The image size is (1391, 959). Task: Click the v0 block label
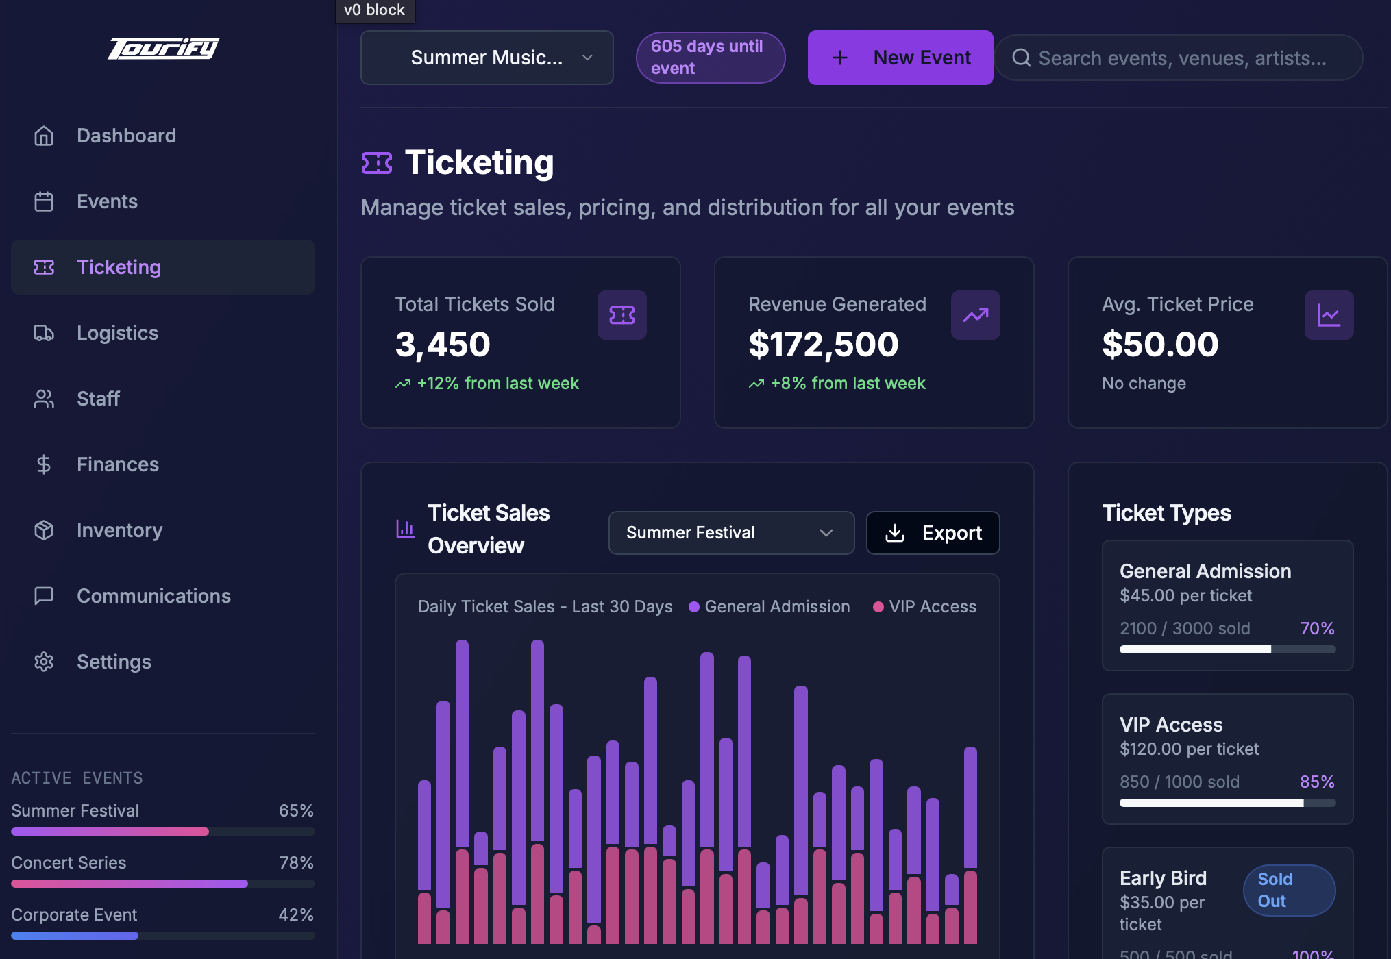tap(375, 10)
